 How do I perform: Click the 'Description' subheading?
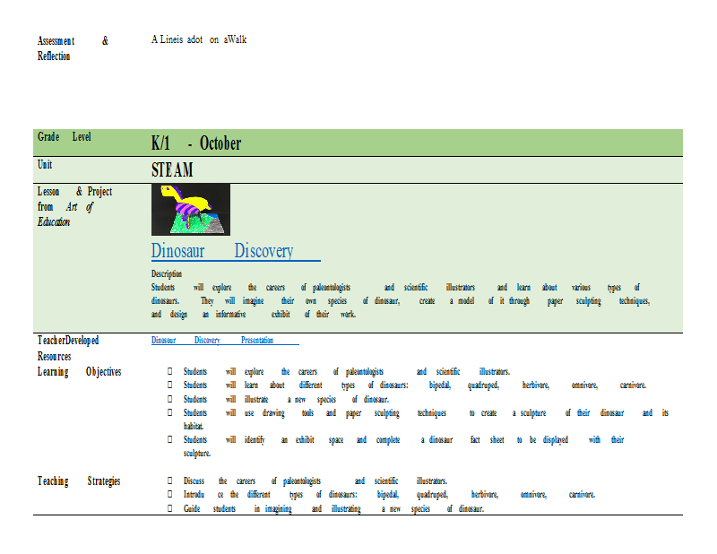pyautogui.click(x=167, y=273)
